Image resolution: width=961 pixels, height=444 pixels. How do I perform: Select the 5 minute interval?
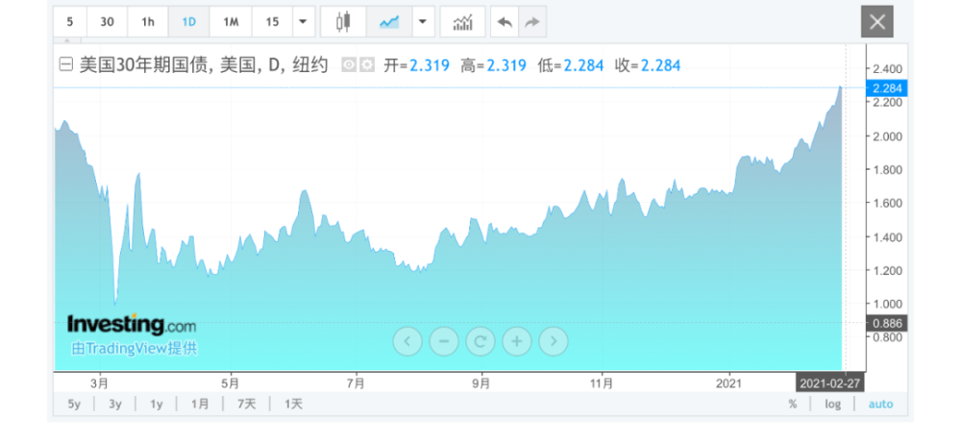(x=70, y=22)
